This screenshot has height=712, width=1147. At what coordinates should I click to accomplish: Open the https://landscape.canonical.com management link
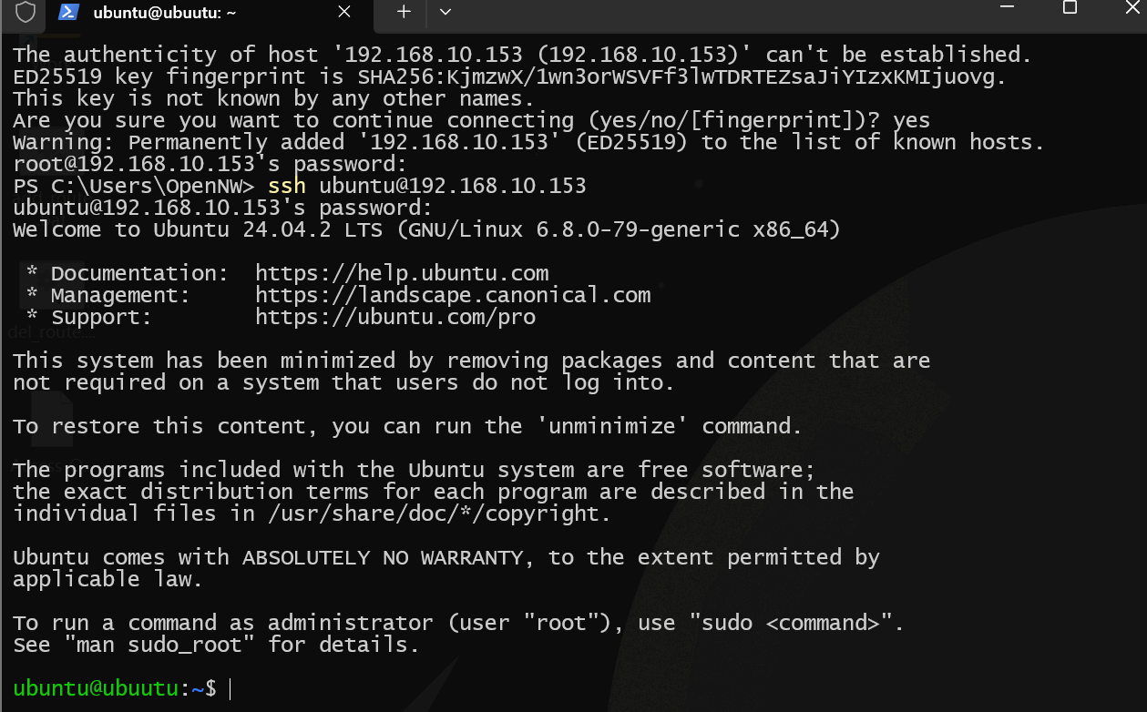[x=453, y=295]
